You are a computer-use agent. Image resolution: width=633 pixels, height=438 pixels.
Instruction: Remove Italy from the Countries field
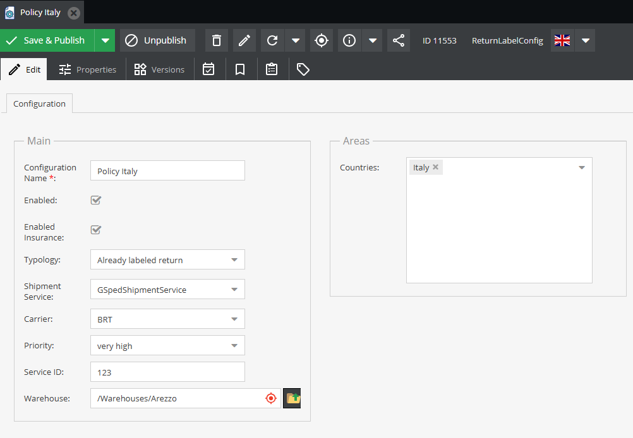click(x=434, y=167)
